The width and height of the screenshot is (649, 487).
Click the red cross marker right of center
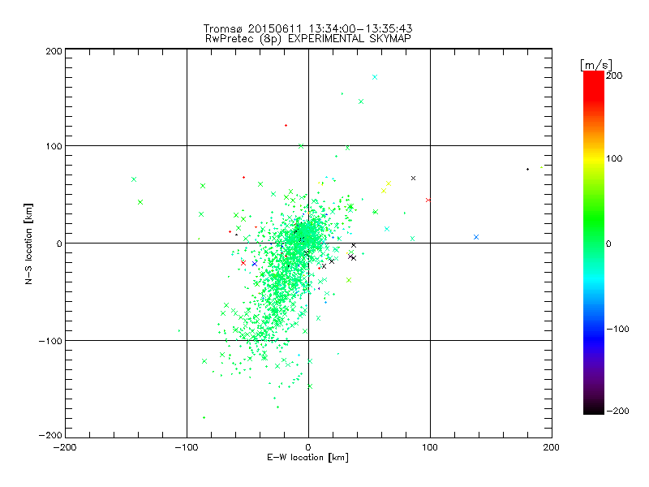428,200
